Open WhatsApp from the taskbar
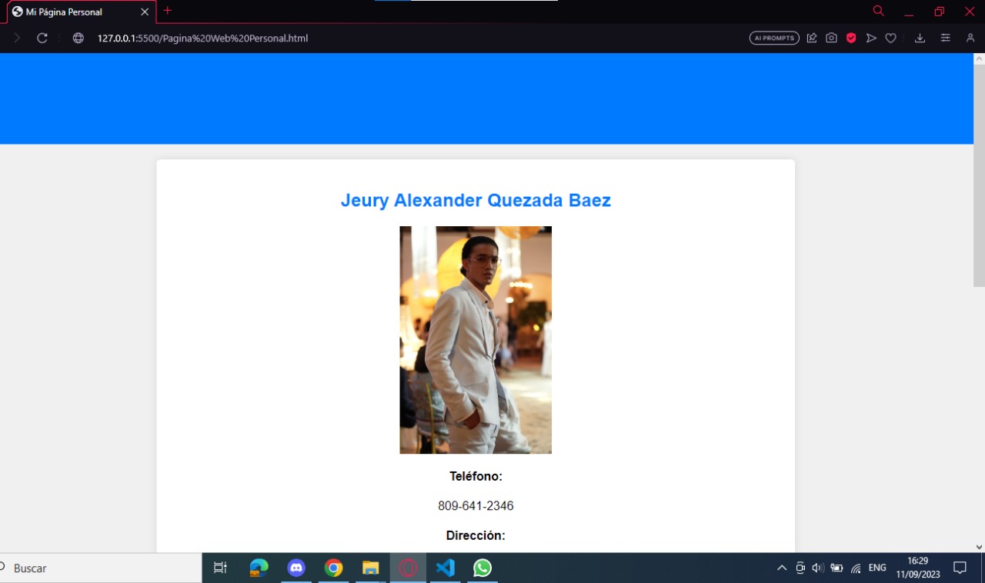The image size is (985, 583). point(482,568)
